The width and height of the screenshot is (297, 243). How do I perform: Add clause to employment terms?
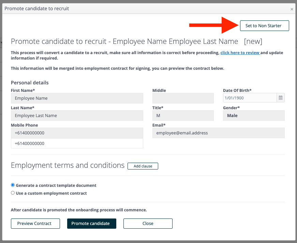click(143, 166)
